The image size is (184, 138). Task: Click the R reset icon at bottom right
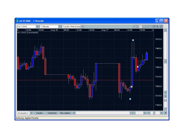[165, 113]
